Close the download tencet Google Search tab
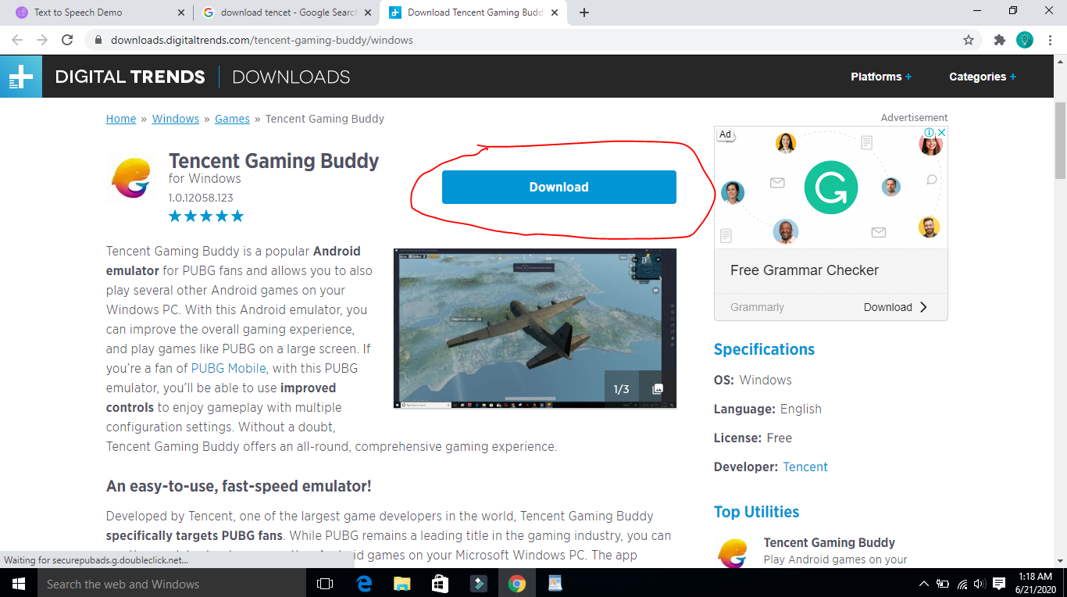Image resolution: width=1067 pixels, height=597 pixels. (368, 13)
